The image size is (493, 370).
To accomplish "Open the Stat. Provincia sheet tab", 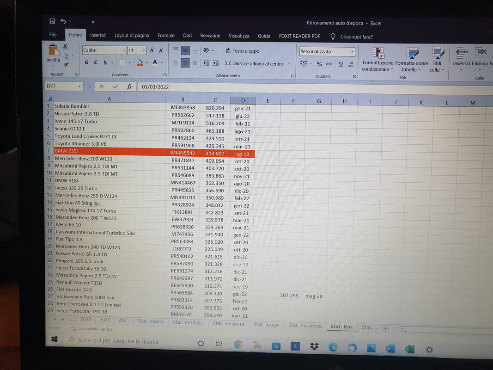I will 305,326.
